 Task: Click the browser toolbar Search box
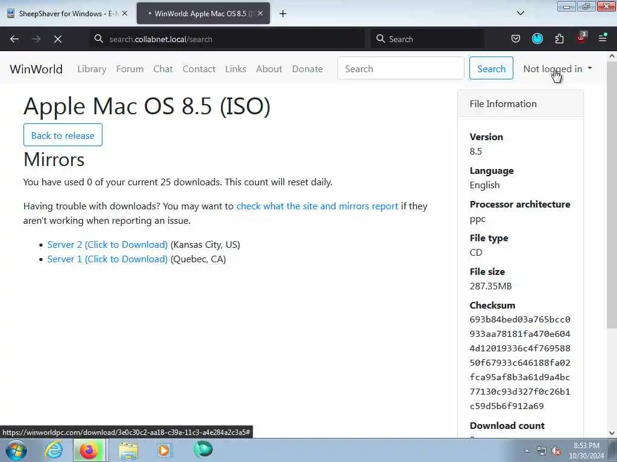pyautogui.click(x=427, y=39)
